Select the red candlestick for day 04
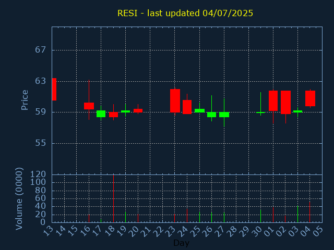 coord(310,98)
